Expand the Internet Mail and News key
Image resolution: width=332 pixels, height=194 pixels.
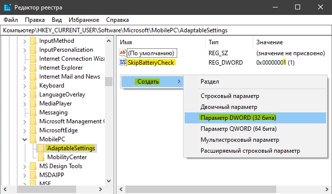point(25,77)
